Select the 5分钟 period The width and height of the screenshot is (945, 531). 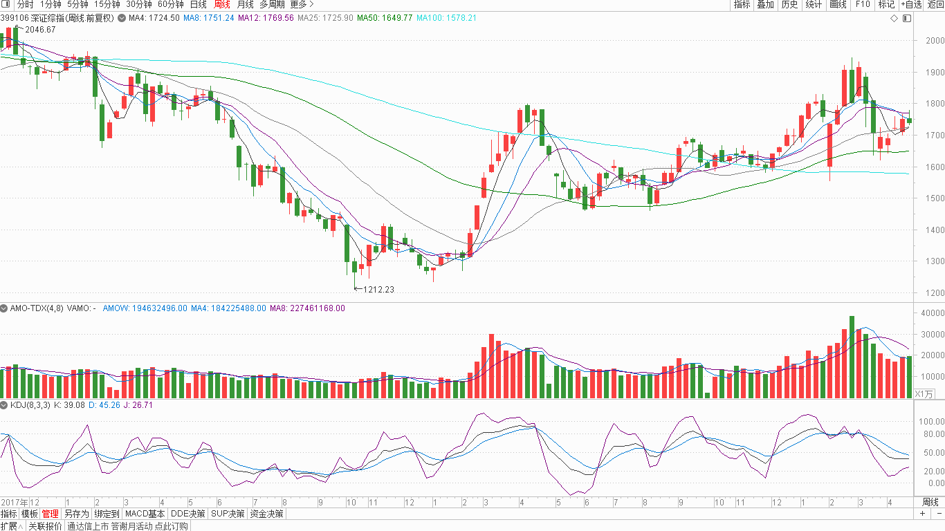[77, 4]
